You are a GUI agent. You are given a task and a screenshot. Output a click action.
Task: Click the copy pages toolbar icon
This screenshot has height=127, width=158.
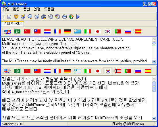(x=51, y=17)
